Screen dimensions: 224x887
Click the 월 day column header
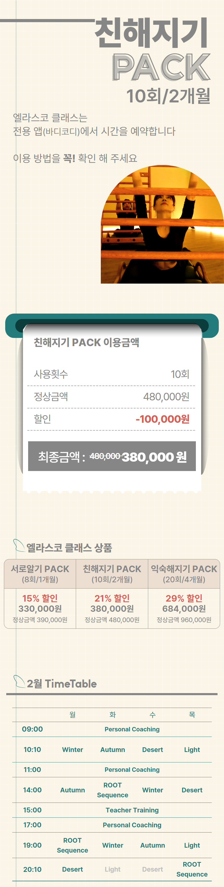[x=72, y=714]
